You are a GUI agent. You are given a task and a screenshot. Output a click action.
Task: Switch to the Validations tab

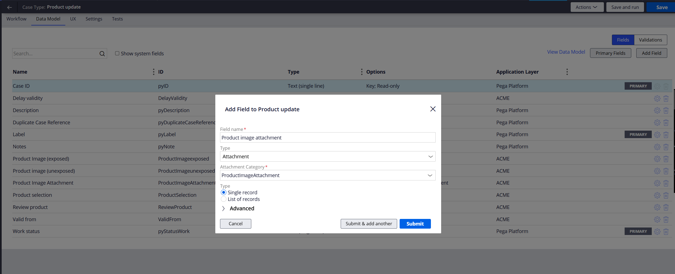pyautogui.click(x=650, y=40)
